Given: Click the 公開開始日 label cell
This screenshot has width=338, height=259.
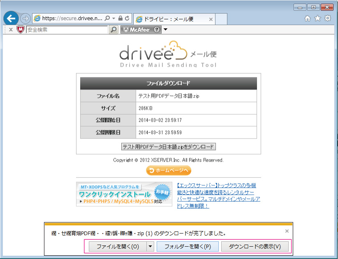Looking at the screenshot, I should [x=108, y=120].
